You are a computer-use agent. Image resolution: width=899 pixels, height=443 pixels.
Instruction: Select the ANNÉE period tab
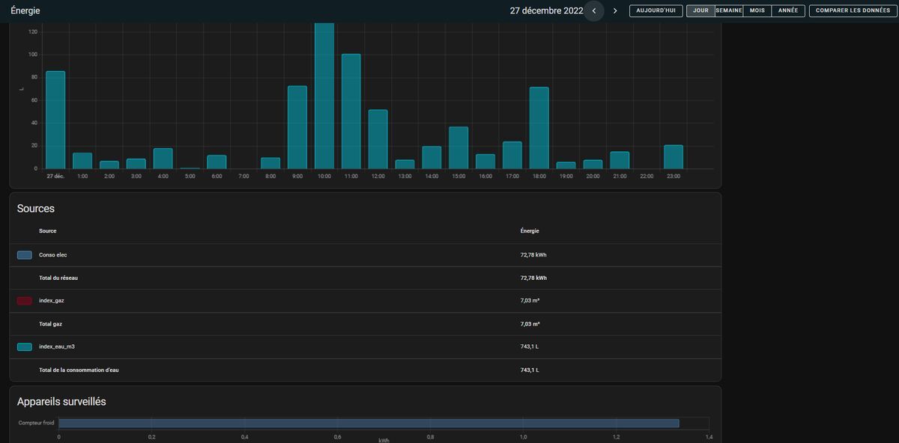coord(788,11)
